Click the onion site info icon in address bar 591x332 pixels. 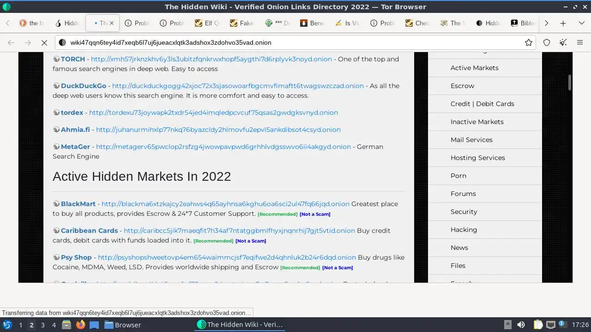click(x=62, y=42)
